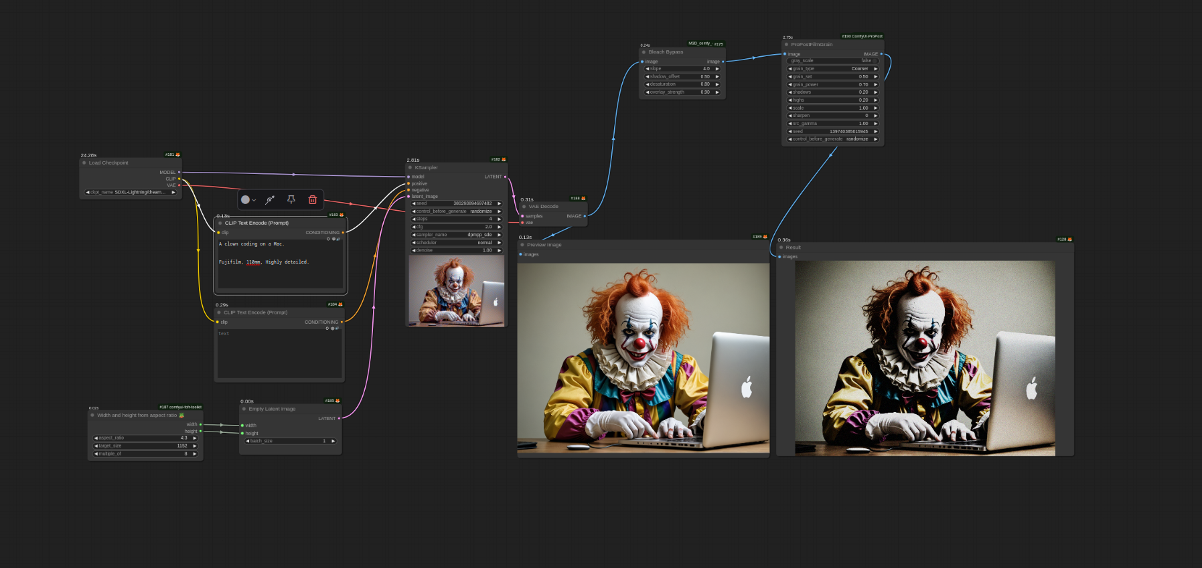Collapse the selected CLIP Text Encode #183 node dot
Viewport: 1202px width, 568px height.
220,223
